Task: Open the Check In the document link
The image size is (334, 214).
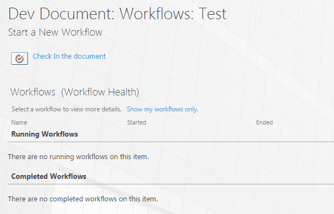Action: (x=69, y=57)
